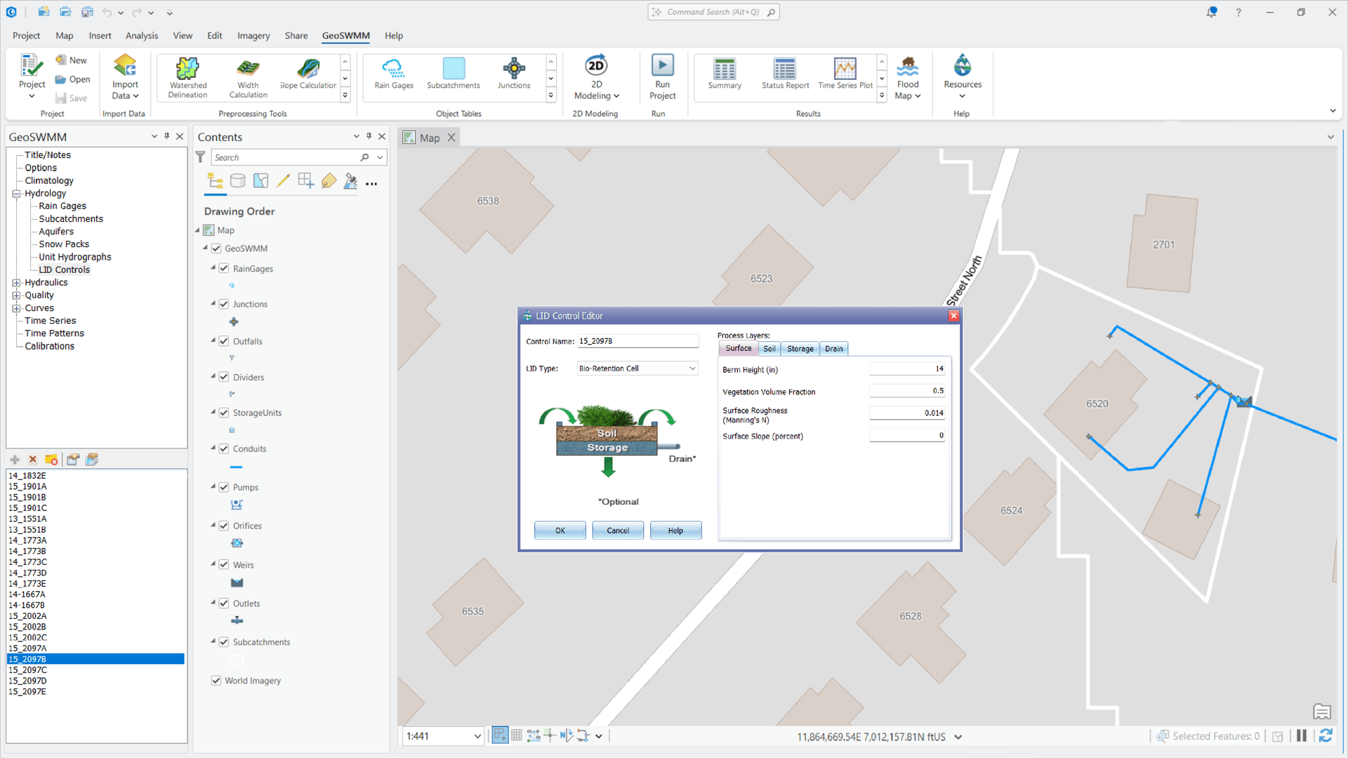Screen dimensions: 1348x758
Task: Click the red delete LID control icon
Action: (32, 460)
